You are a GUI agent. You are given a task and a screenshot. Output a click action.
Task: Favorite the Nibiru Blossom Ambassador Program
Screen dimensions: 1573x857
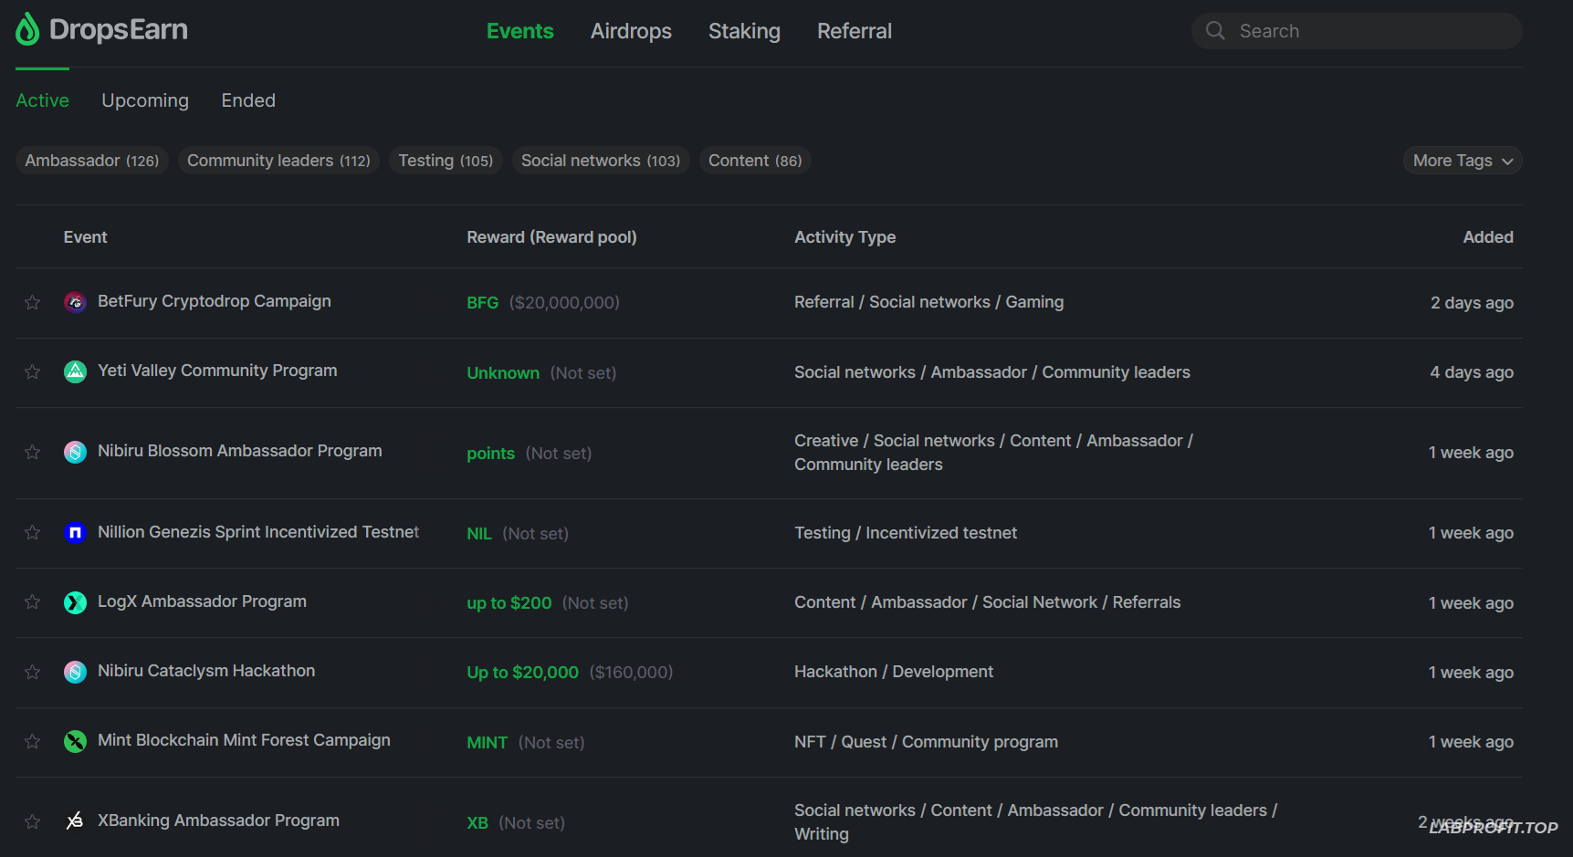click(x=33, y=453)
